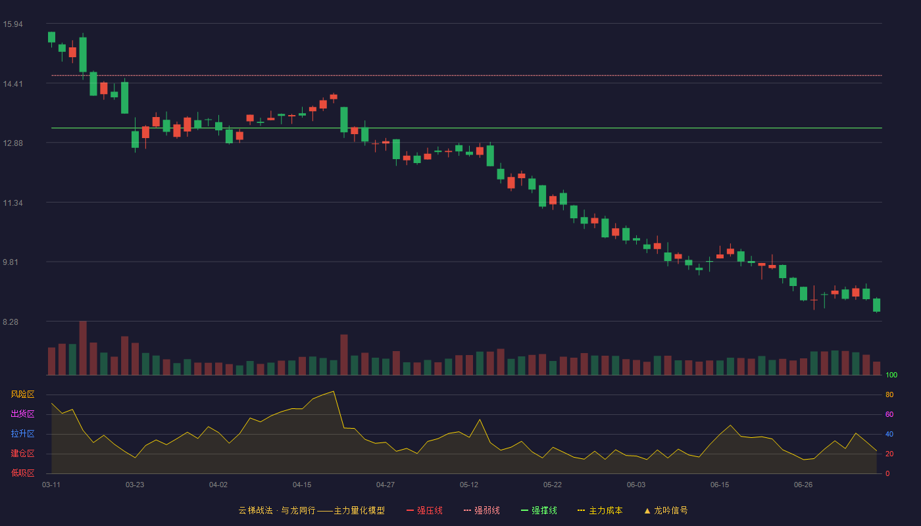The height and width of the screenshot is (526, 921).
Task: Click the 05-12 date axis marker
Action: [469, 485]
